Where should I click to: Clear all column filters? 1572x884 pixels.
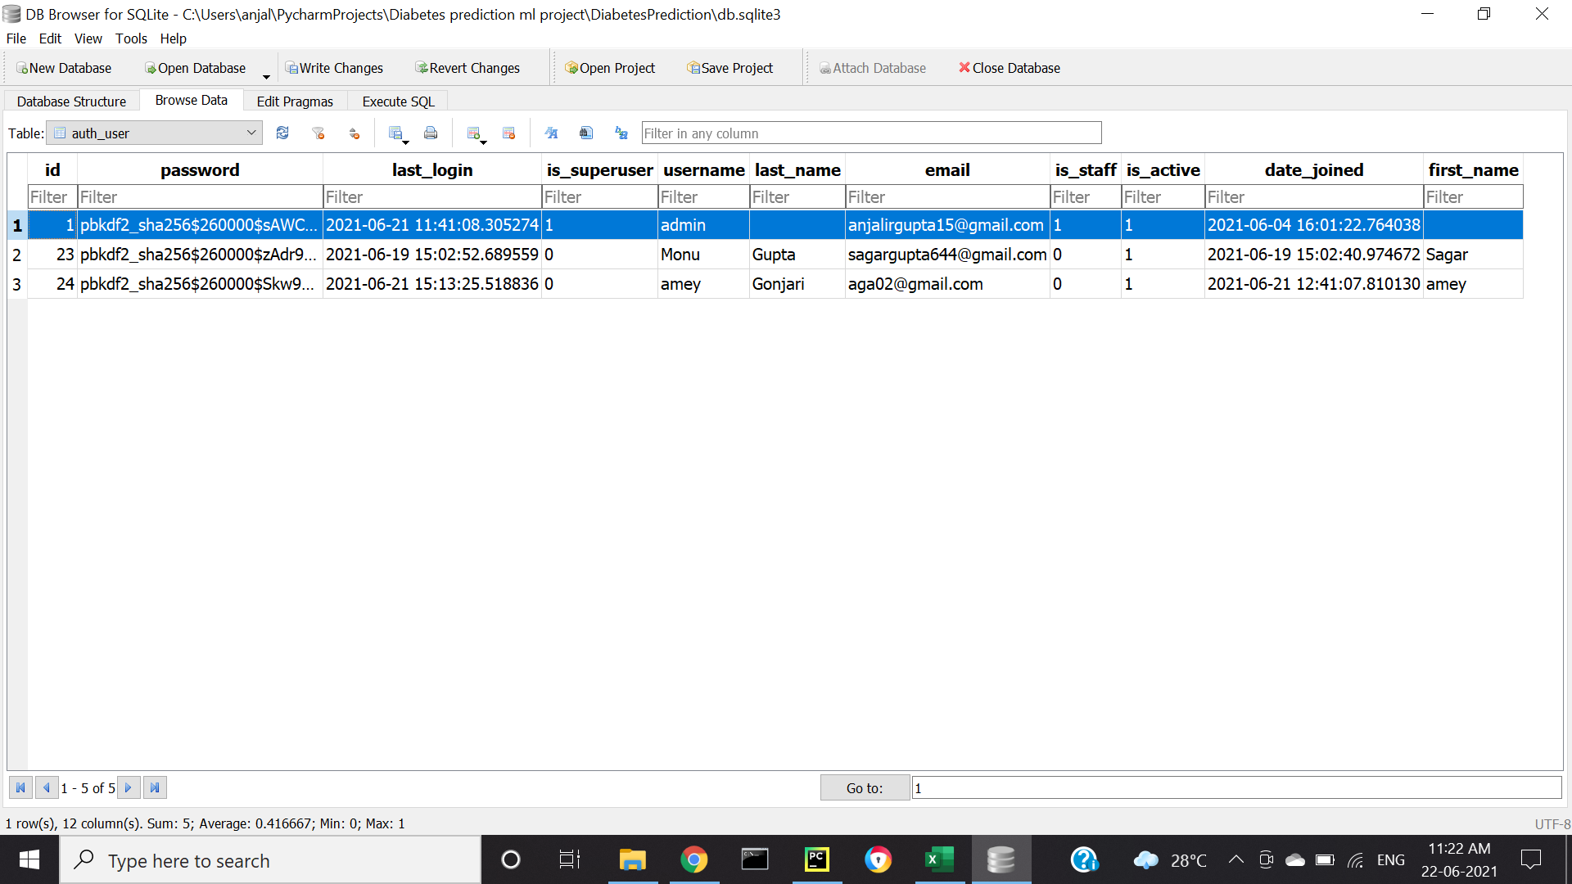(x=318, y=133)
